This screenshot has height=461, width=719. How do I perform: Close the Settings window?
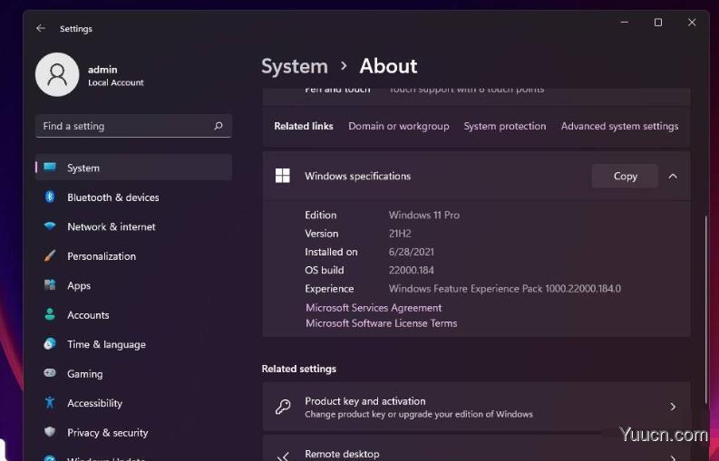(692, 22)
